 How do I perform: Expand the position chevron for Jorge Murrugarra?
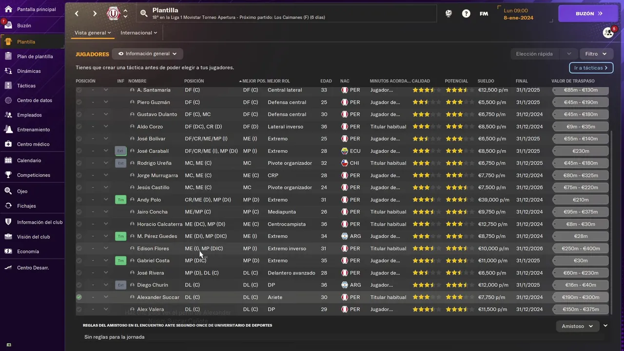coord(106,175)
